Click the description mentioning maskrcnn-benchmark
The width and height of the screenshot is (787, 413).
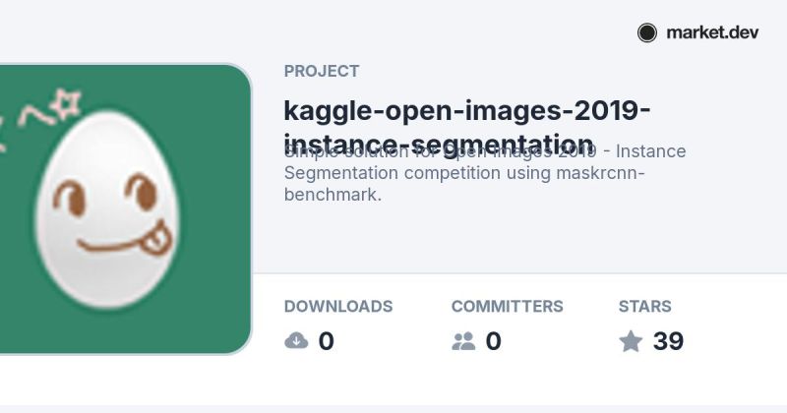point(485,173)
